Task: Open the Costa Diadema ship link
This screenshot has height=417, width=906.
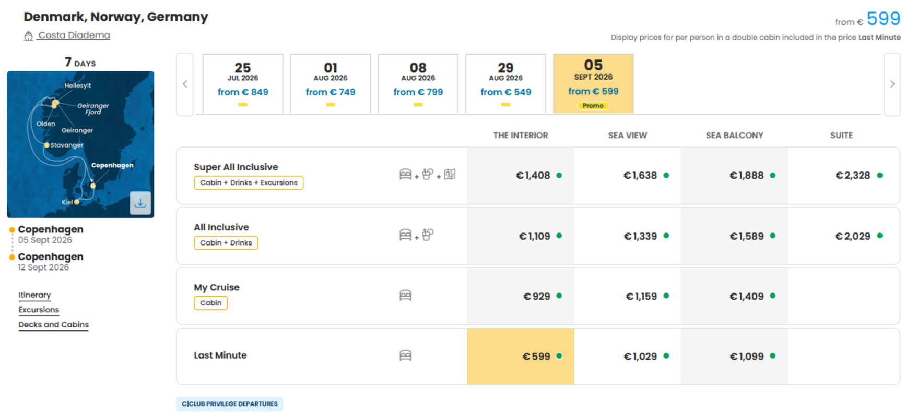Action: click(x=74, y=35)
